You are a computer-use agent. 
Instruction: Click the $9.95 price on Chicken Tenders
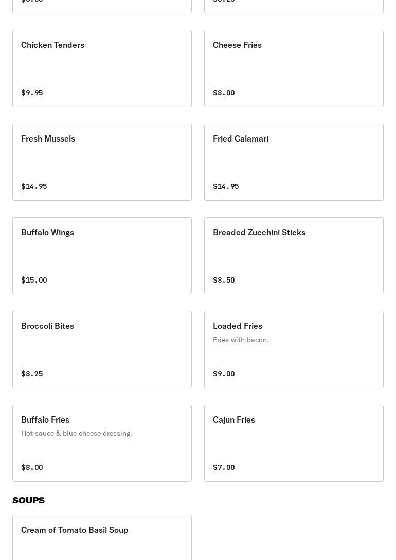32,93
